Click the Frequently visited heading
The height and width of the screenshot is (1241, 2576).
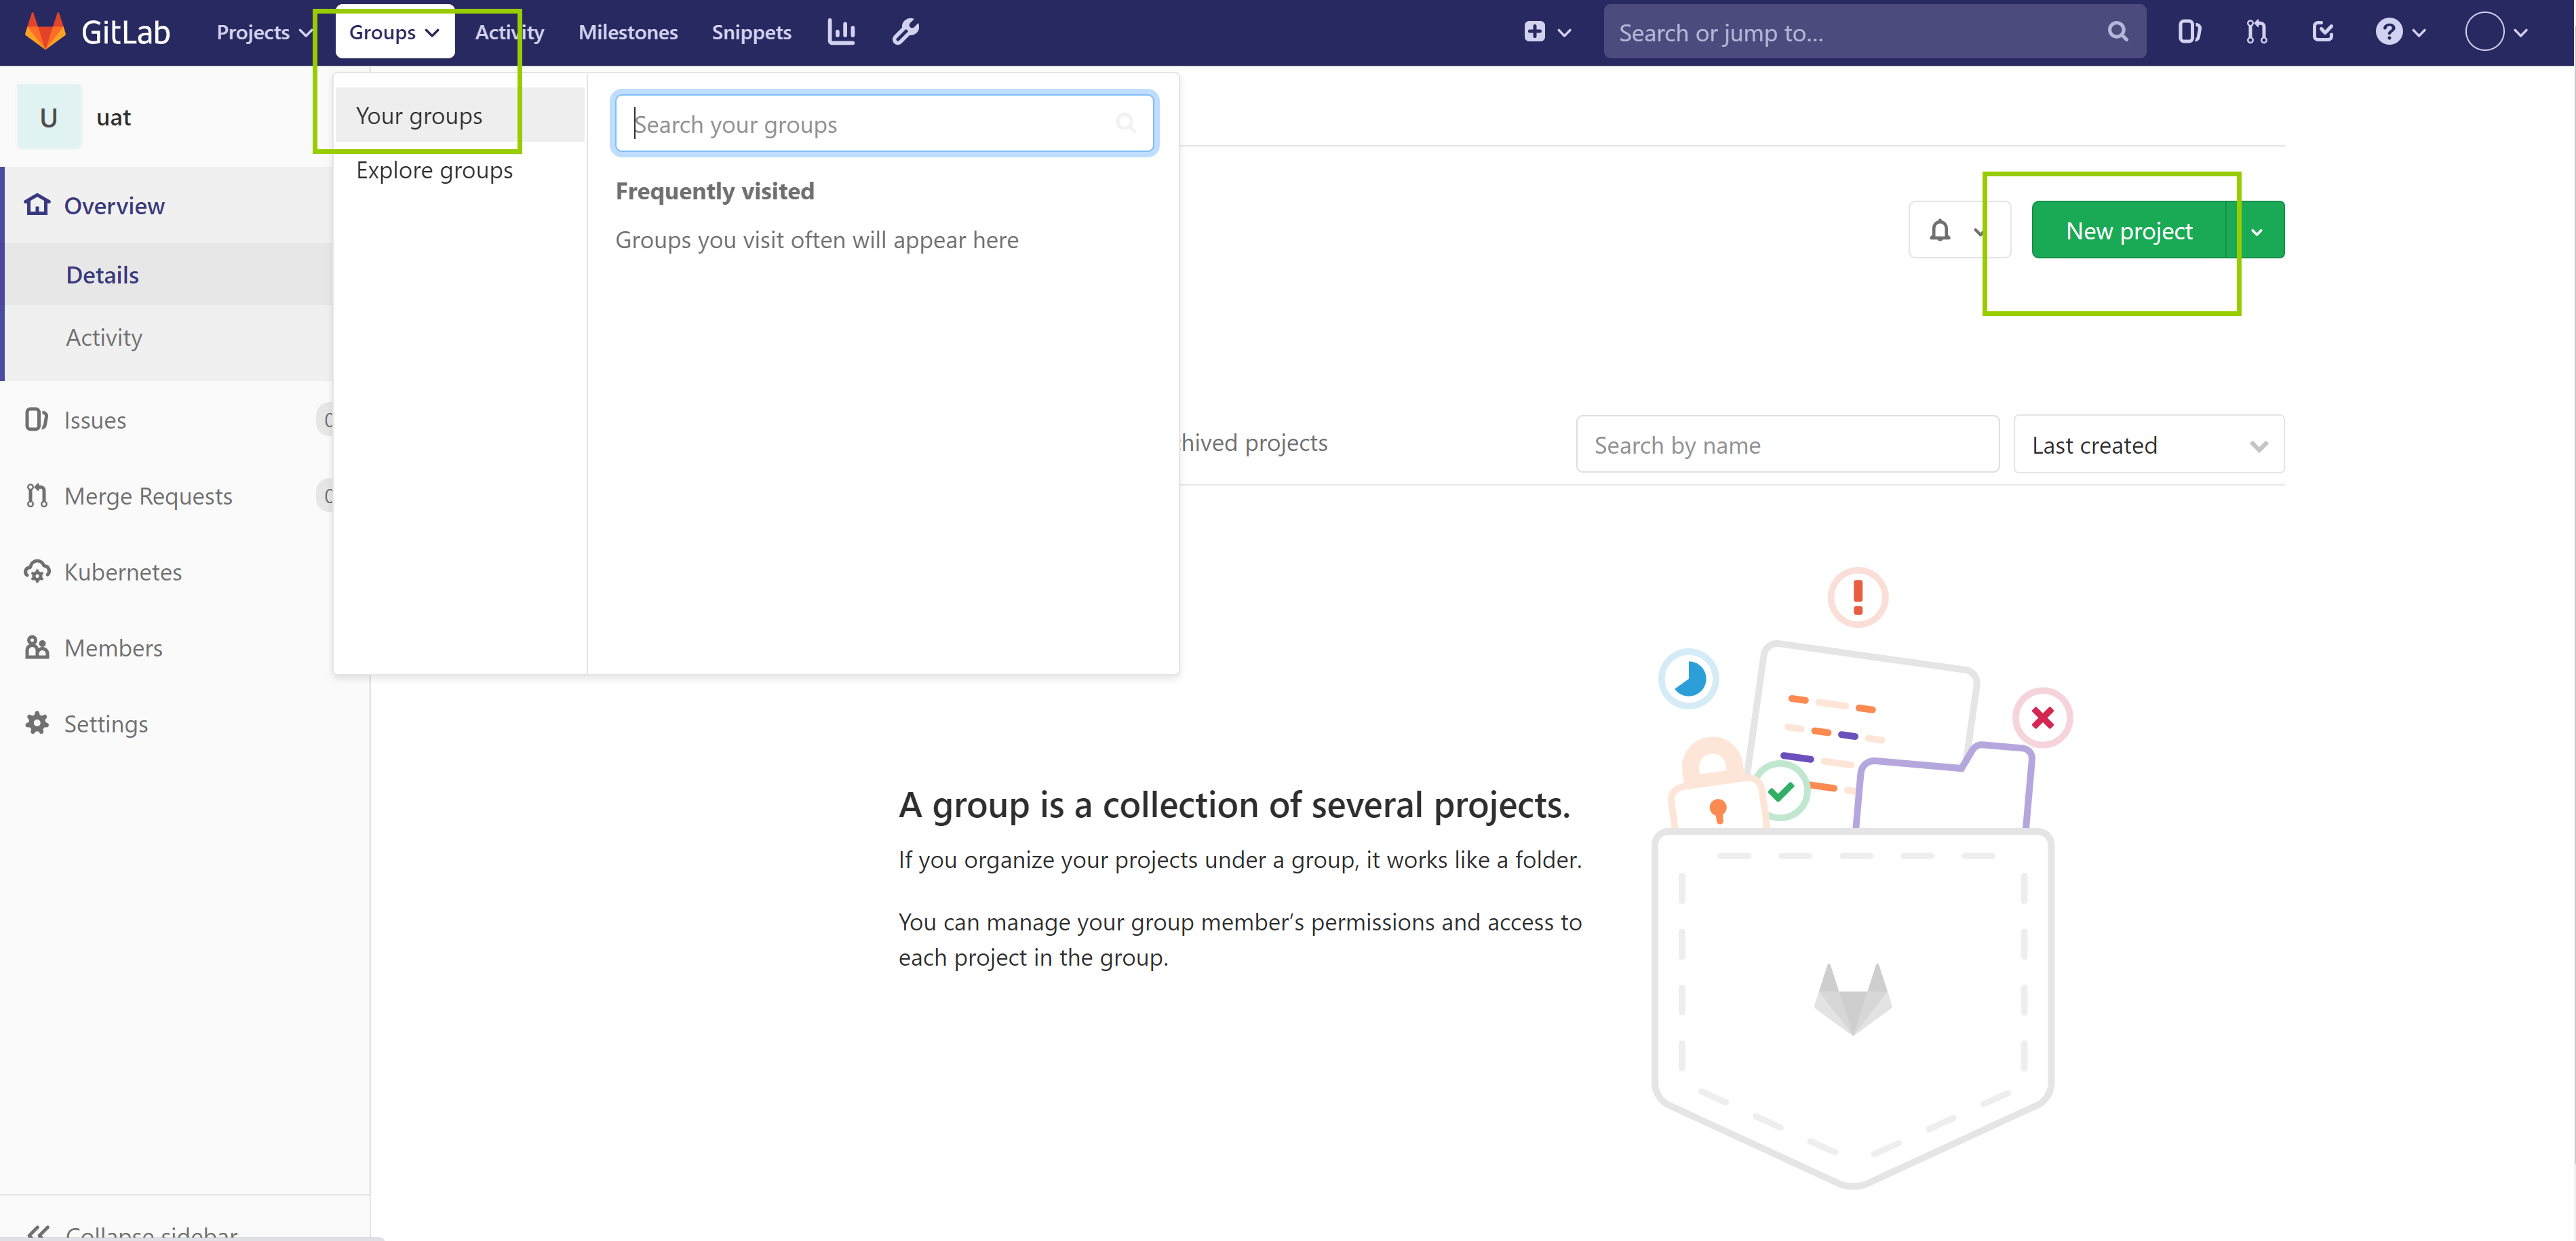pos(714,190)
